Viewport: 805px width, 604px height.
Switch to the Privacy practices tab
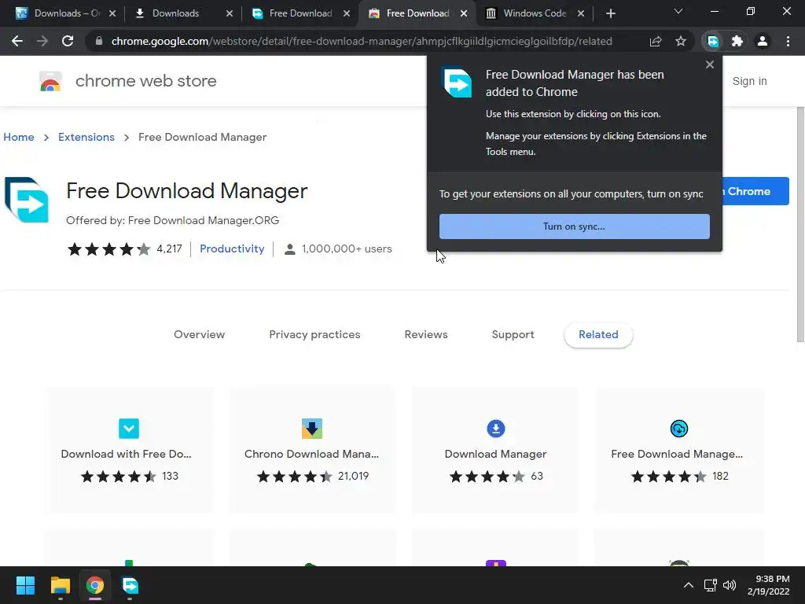(314, 334)
